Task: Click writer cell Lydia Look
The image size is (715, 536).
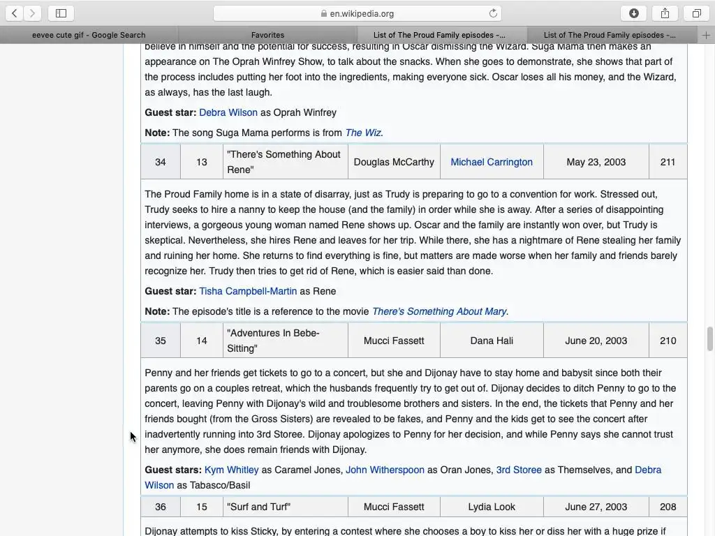Action: coord(492,507)
